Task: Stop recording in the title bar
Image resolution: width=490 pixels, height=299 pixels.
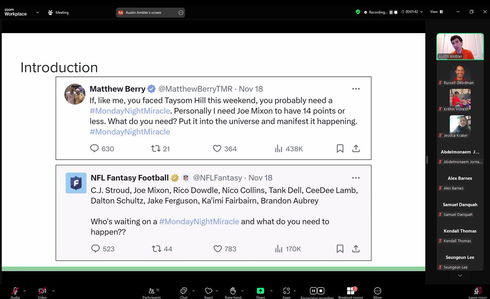Action: (x=395, y=12)
